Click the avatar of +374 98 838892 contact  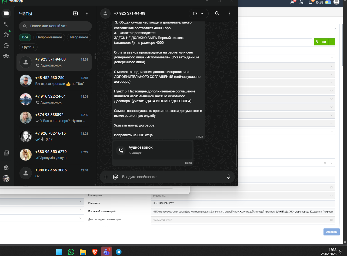[26, 118]
